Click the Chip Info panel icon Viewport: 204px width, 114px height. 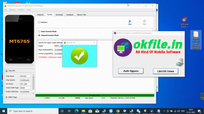coord(6,70)
